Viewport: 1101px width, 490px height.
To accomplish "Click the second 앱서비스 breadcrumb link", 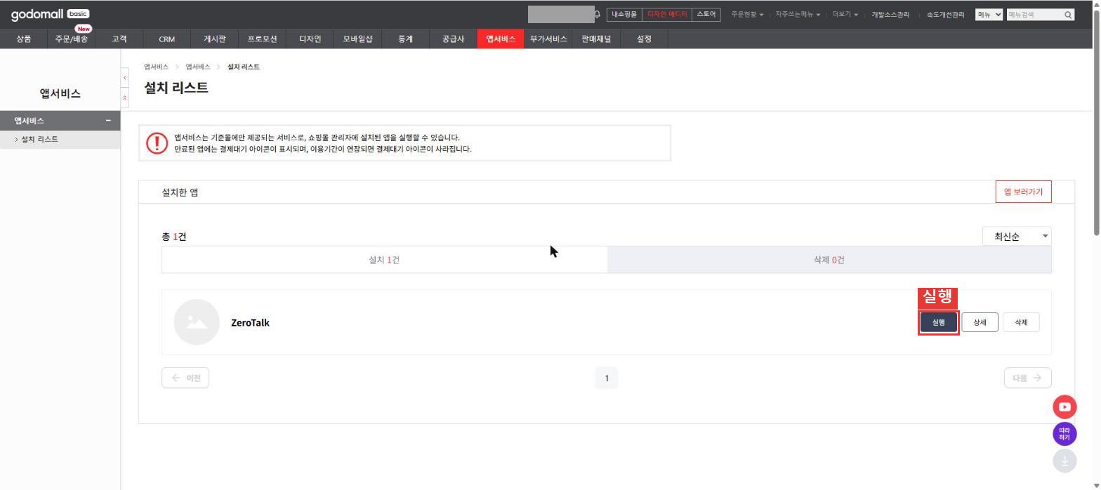I will click(198, 67).
